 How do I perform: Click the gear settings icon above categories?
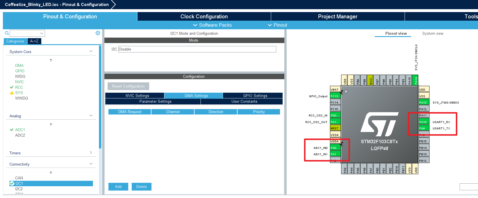[x=98, y=33]
